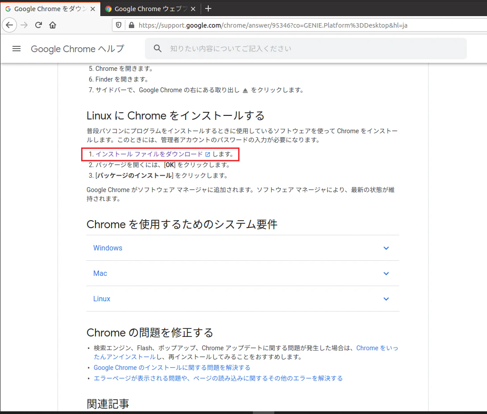
Task: Expand the Windows system requirements section
Action: tap(243, 248)
